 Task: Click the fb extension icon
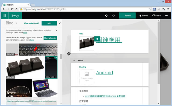coord(154,9)
